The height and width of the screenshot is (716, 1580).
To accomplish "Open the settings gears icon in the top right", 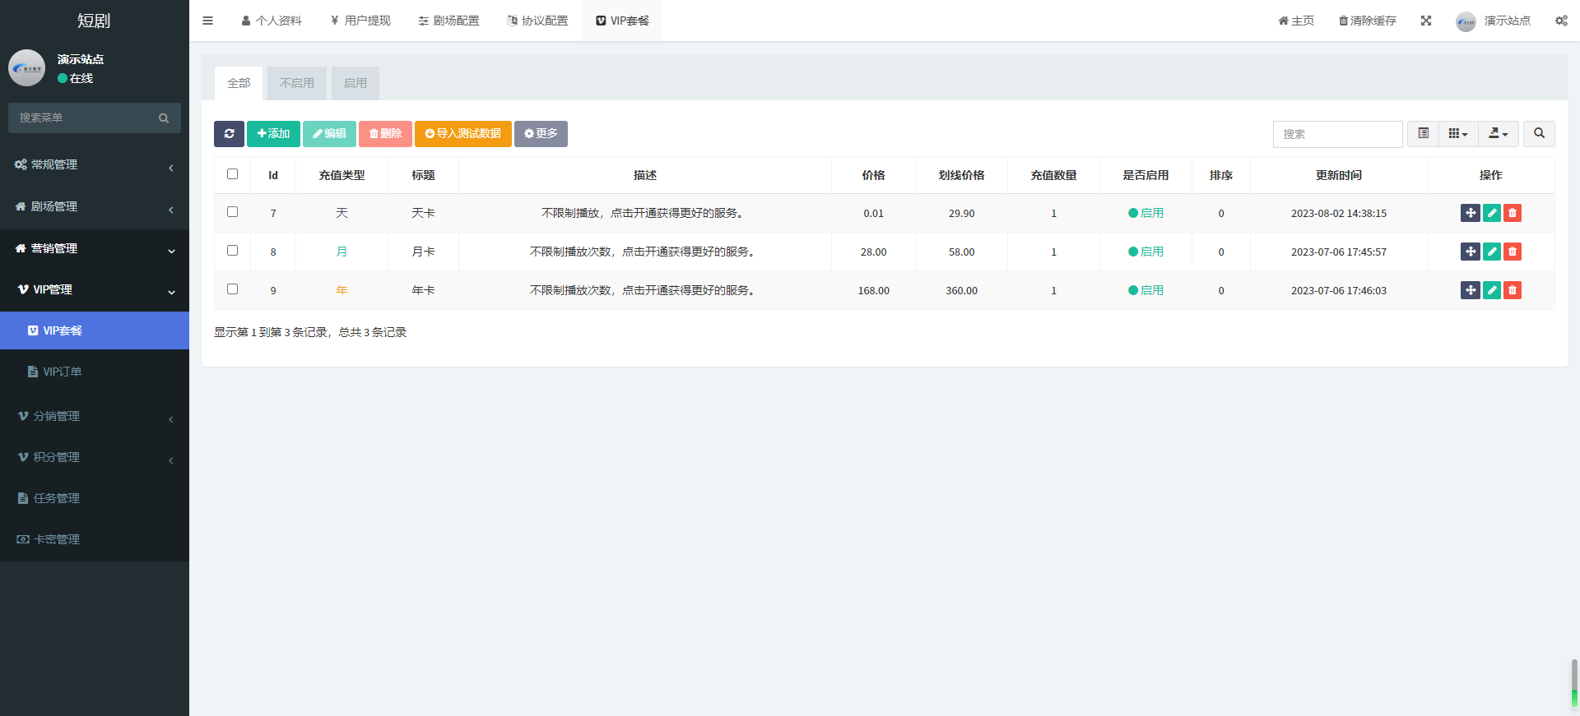I will [1561, 21].
